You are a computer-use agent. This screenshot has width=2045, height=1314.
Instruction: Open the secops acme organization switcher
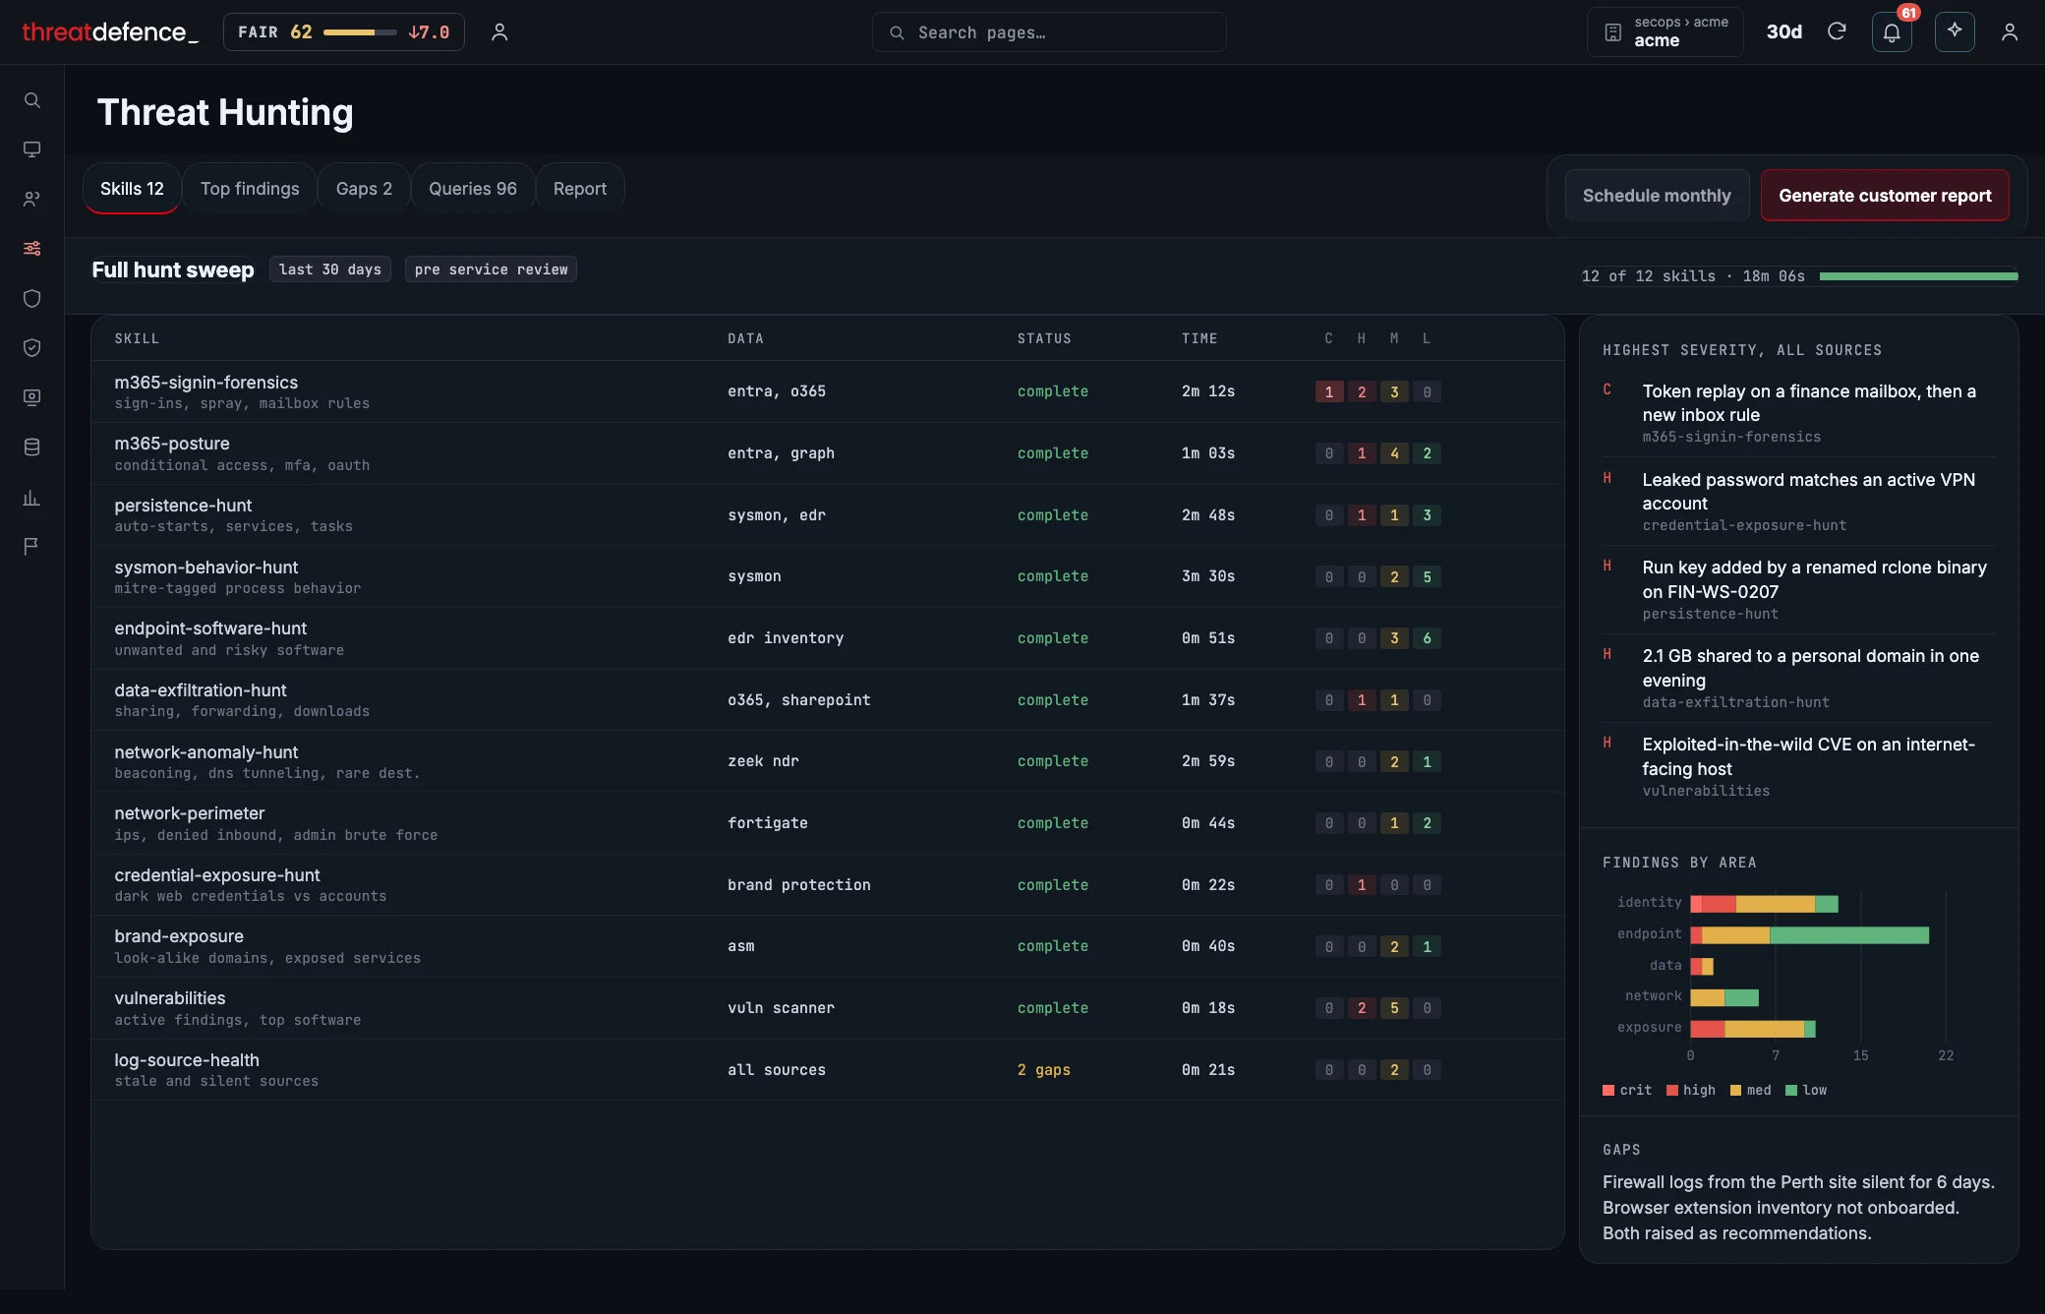tap(1665, 32)
